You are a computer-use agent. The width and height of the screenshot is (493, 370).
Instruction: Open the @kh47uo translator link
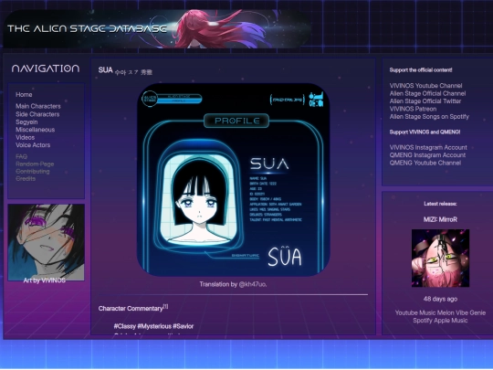(253, 284)
